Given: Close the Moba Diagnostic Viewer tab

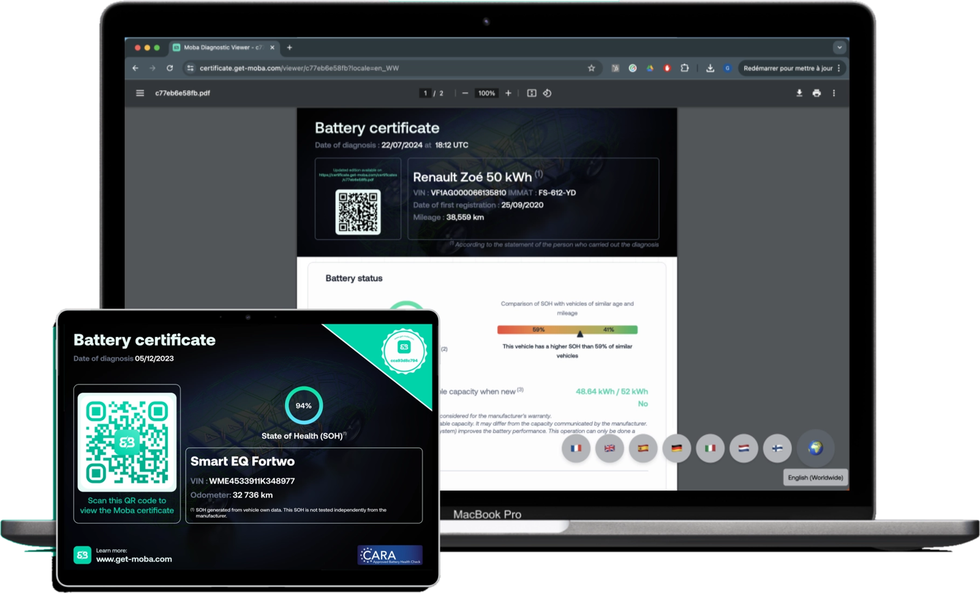Looking at the screenshot, I should (x=273, y=47).
